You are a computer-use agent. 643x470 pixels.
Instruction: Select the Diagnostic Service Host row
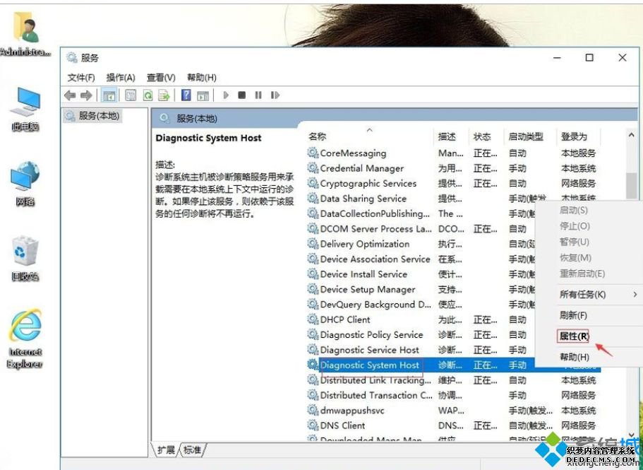[421, 350]
